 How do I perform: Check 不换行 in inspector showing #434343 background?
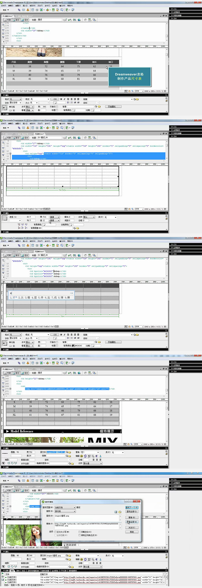57,342
